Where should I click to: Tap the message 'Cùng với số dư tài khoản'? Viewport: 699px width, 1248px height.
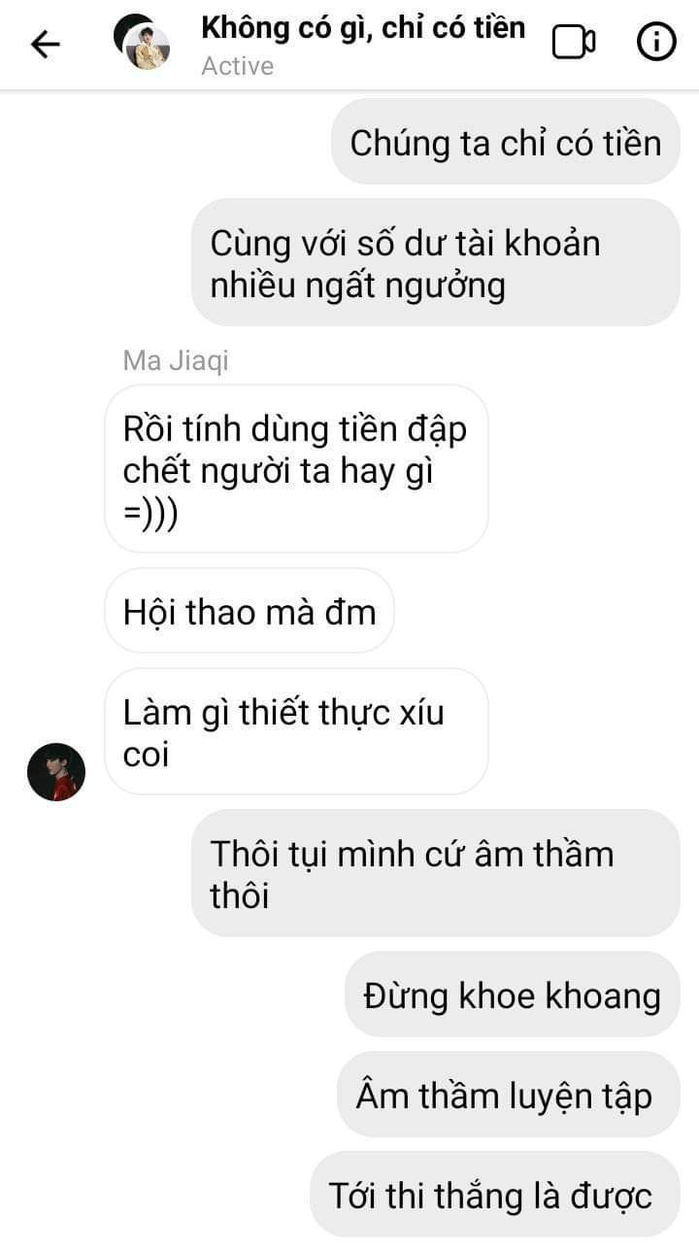point(436,262)
